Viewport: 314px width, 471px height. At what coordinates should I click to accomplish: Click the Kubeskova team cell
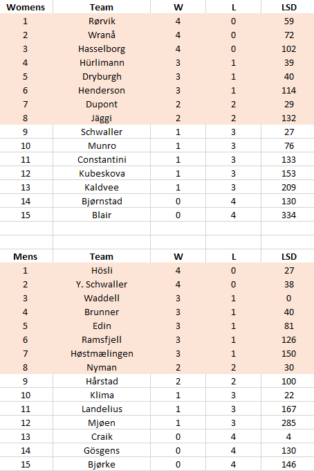(102, 173)
